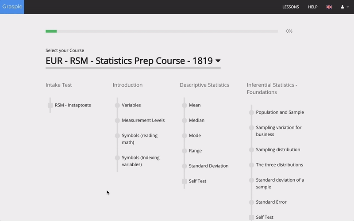Screen dimensions: 354x221
Task: Open the EUR - RSM course selector
Action: (x=129, y=61)
